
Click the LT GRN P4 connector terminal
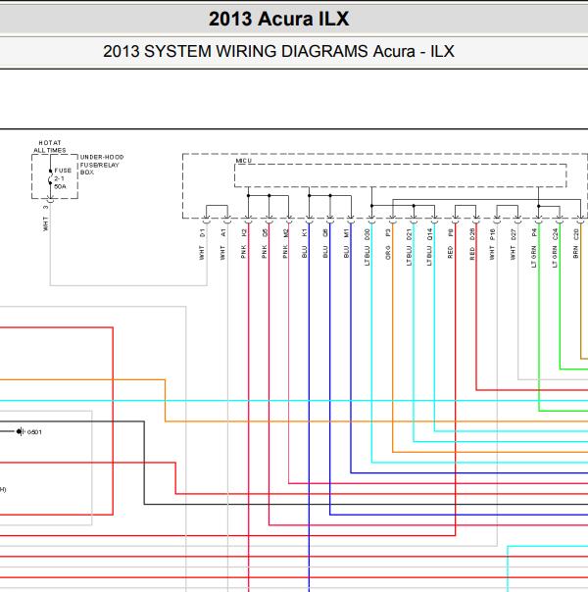[539, 220]
